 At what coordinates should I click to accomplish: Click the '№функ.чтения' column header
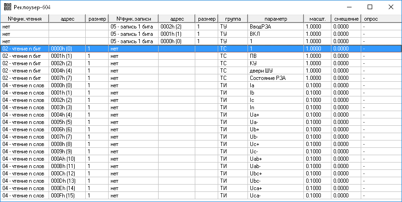click(25, 19)
